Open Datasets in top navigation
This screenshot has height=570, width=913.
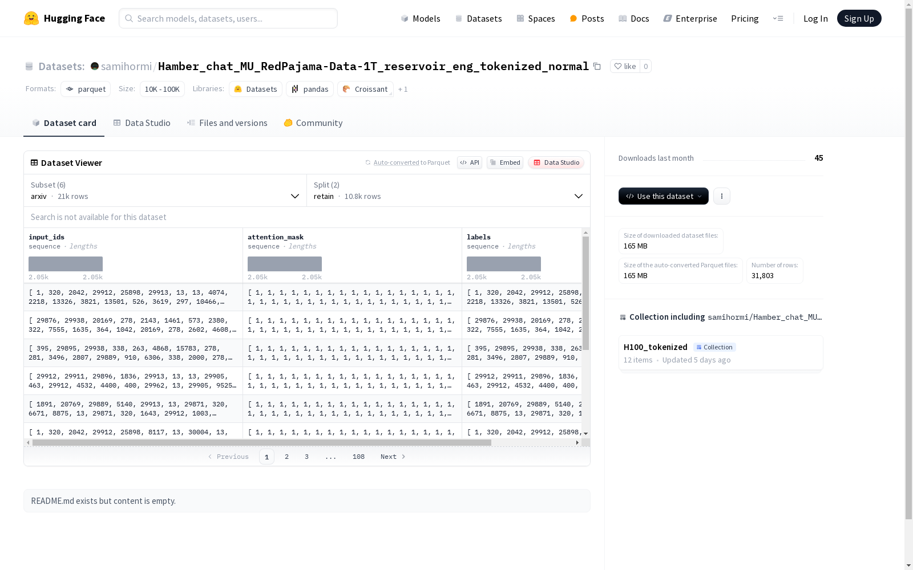[478, 18]
